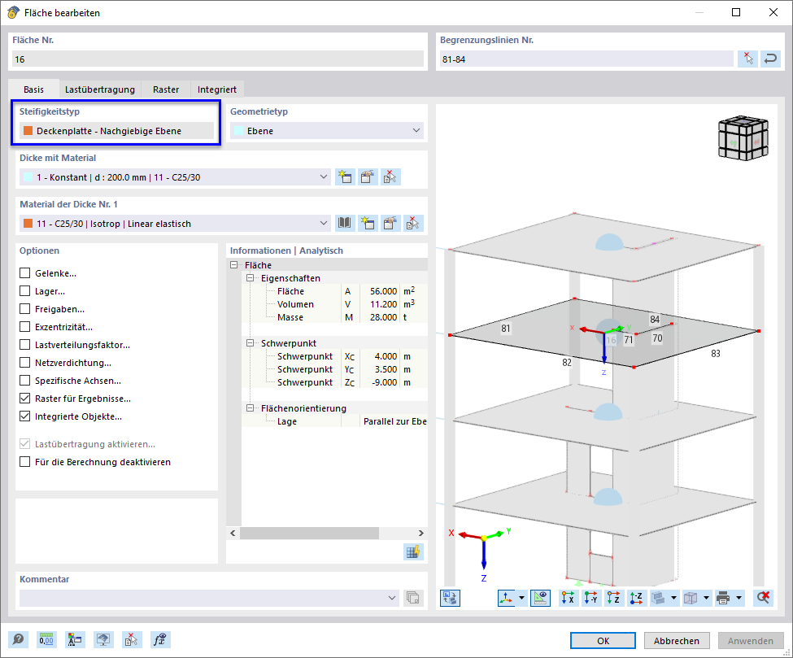
Task: Switch to the Raster tab
Action: point(166,89)
